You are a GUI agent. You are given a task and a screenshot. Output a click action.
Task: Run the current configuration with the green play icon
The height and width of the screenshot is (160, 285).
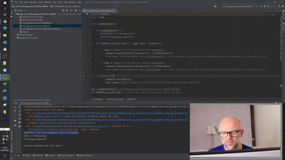(x=257, y=6)
